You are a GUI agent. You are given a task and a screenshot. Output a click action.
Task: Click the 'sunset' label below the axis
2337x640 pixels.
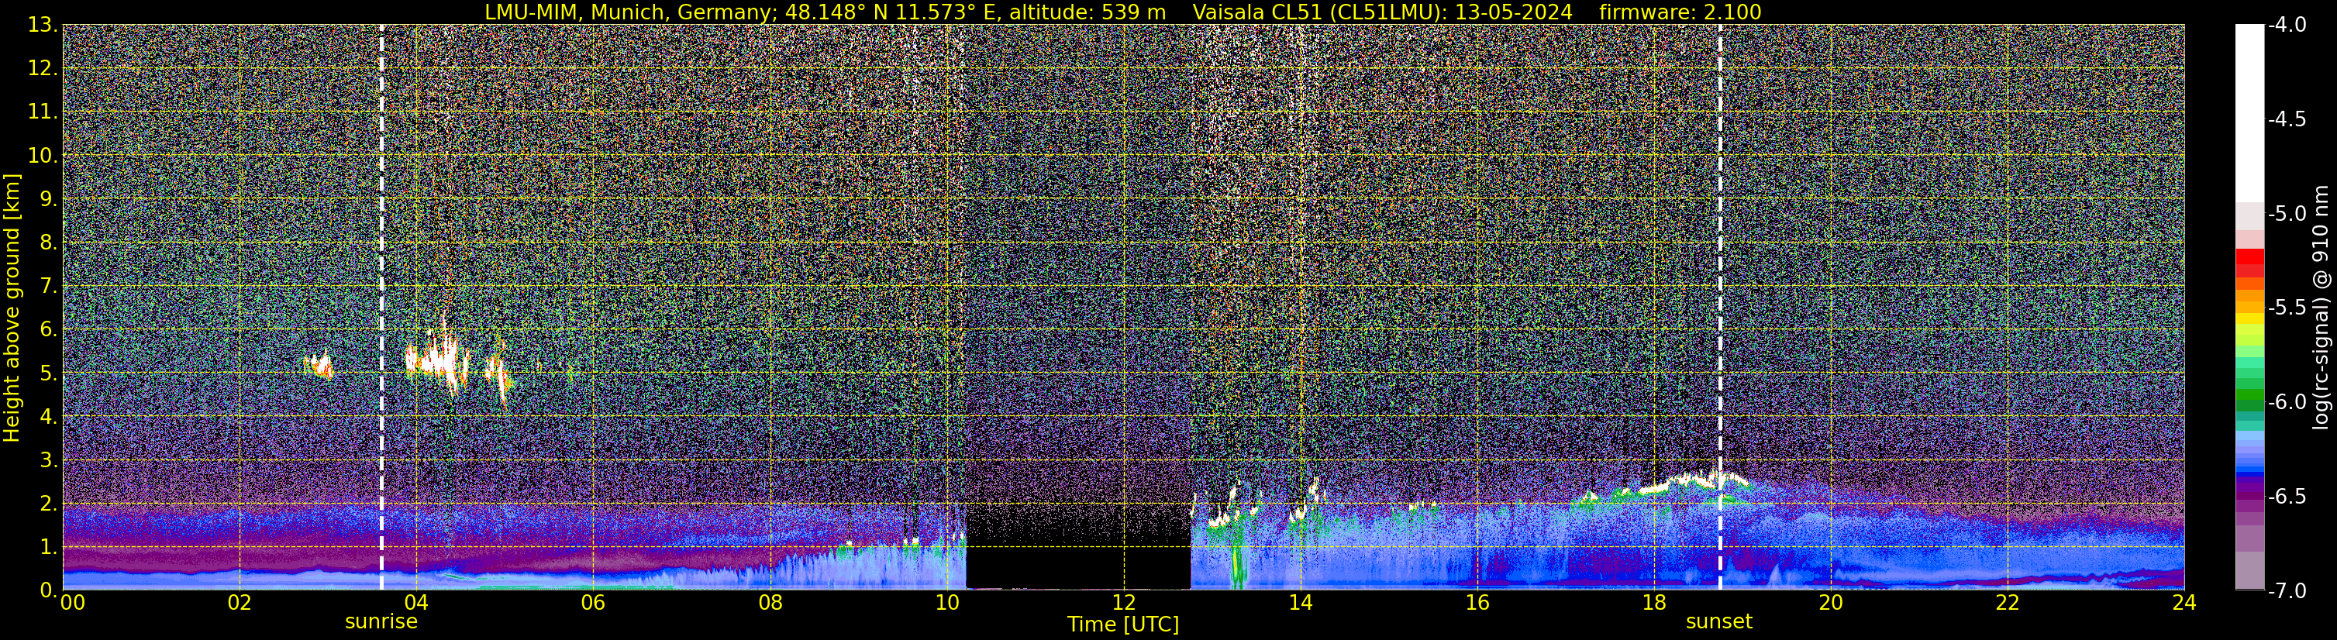coord(1719,622)
